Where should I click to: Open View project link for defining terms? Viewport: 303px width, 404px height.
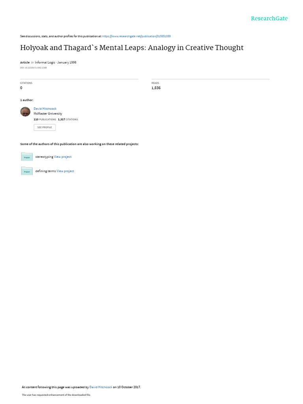[65, 171]
